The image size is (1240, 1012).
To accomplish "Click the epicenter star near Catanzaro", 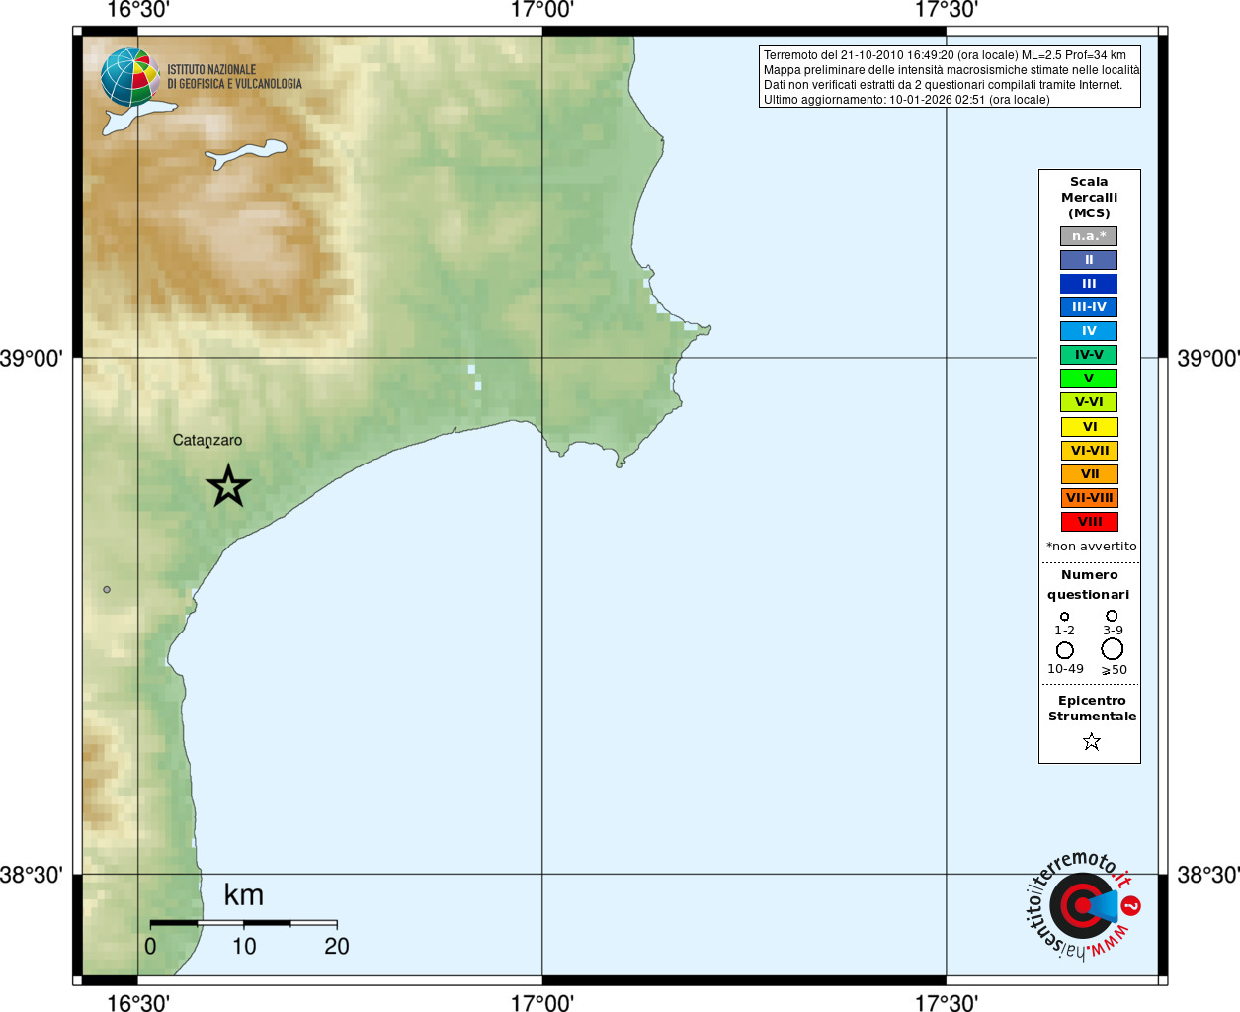I will (228, 486).
